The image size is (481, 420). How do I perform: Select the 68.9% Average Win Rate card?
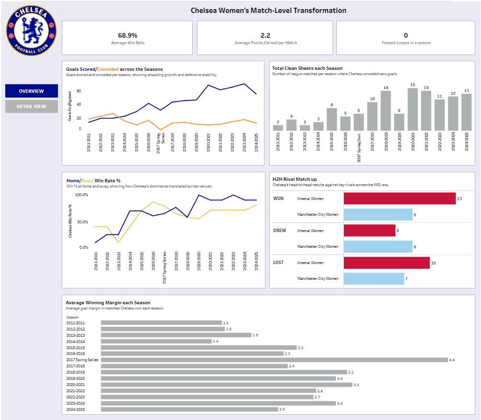127,38
